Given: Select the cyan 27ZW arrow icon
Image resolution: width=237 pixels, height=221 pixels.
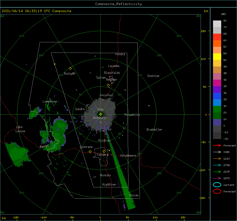Looking at the screenshot, I should tap(217, 165).
